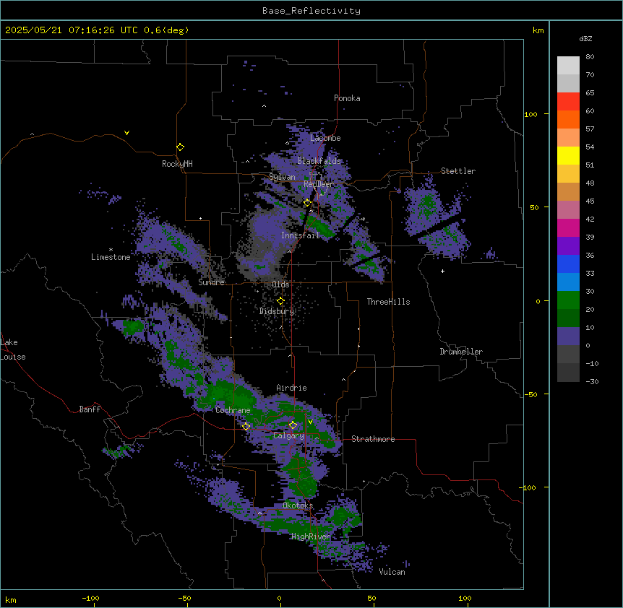
Task: Click the Okotoks label
Action: pyautogui.click(x=298, y=505)
